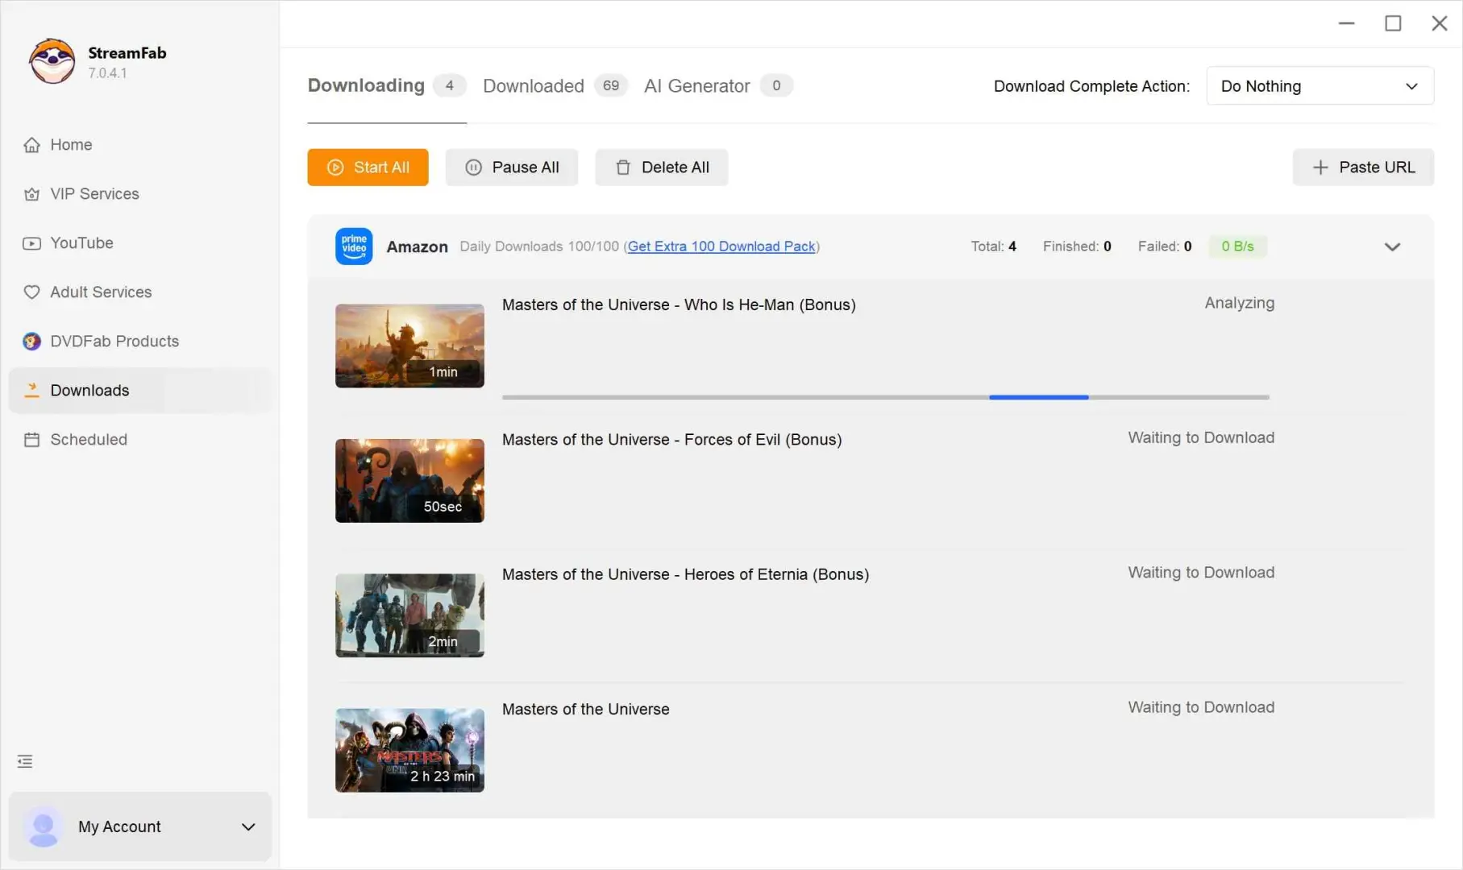This screenshot has height=870, width=1463.
Task: Click title 'Masters of the Universe - Forces of Evil (Bonus)'
Action: 671,440
